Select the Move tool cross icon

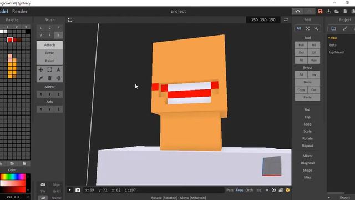[40, 69]
